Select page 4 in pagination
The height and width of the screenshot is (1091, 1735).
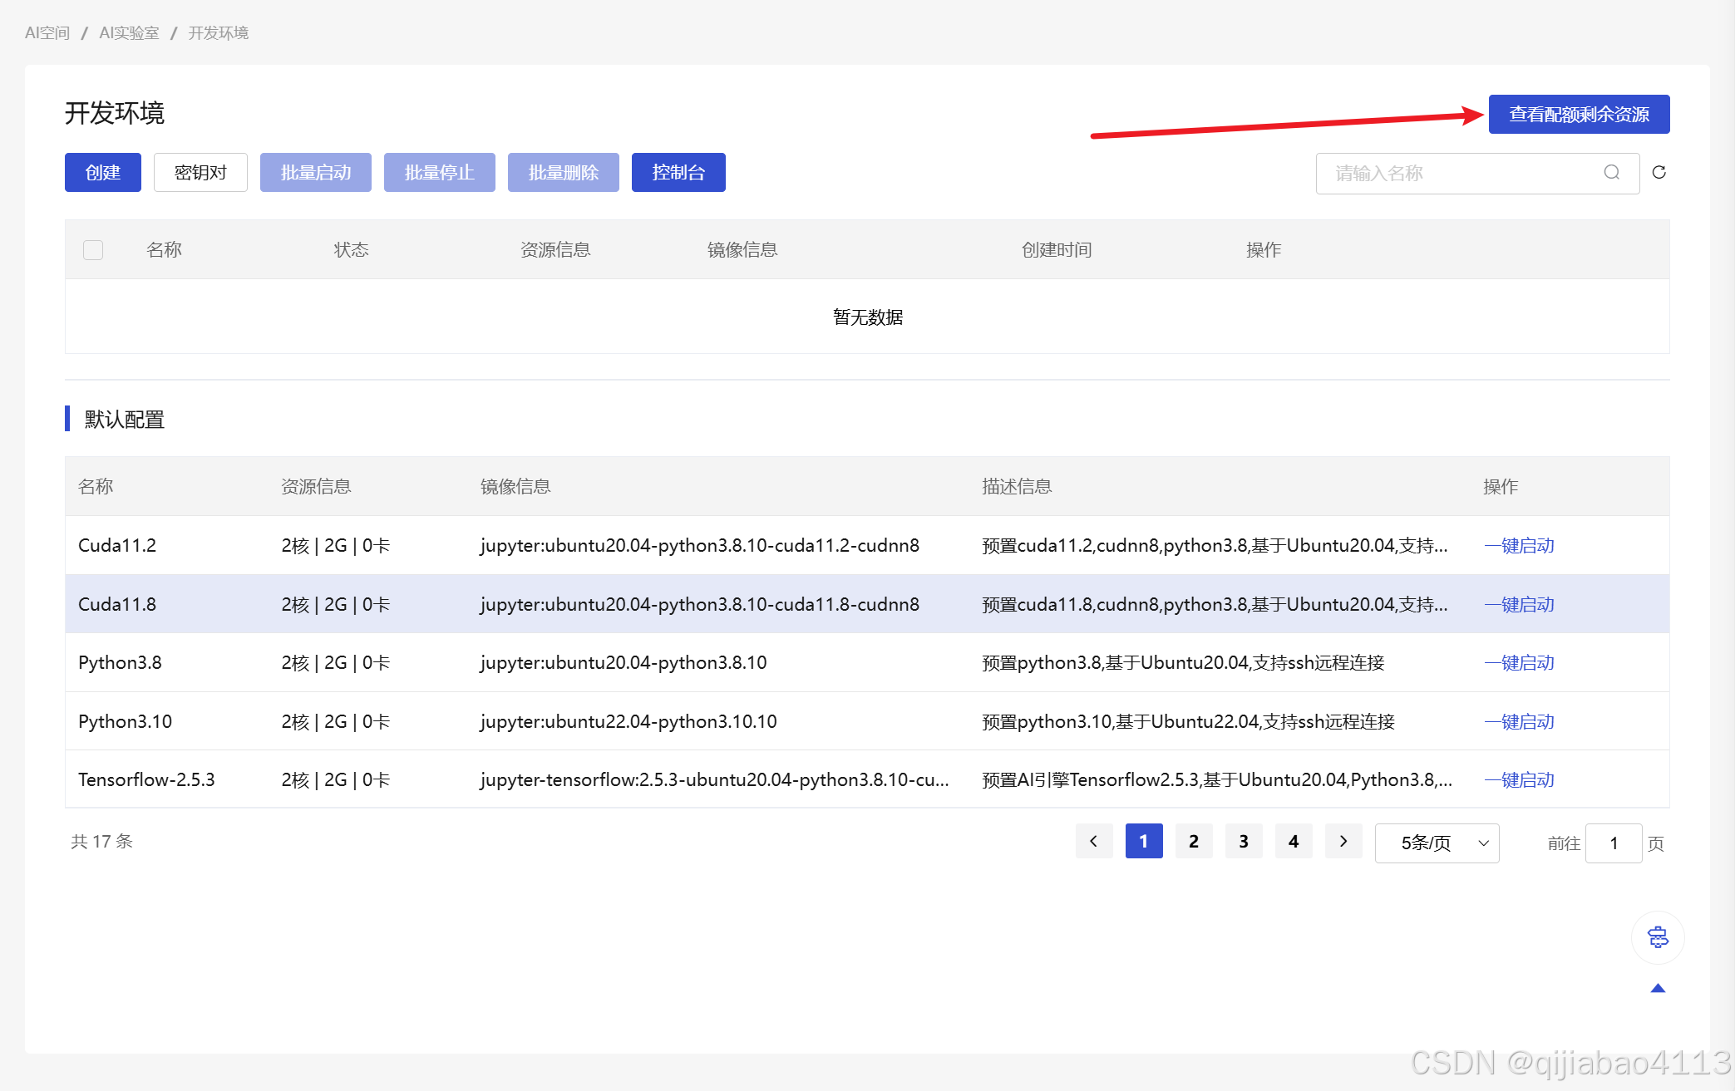1293,841
